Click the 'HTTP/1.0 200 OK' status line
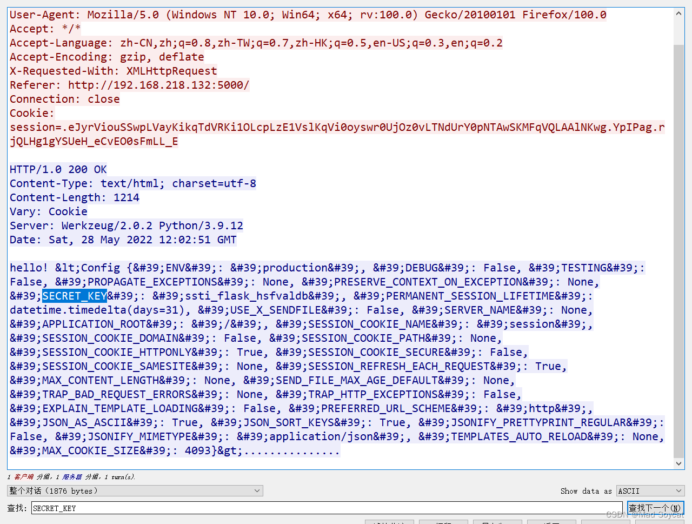 58,169
